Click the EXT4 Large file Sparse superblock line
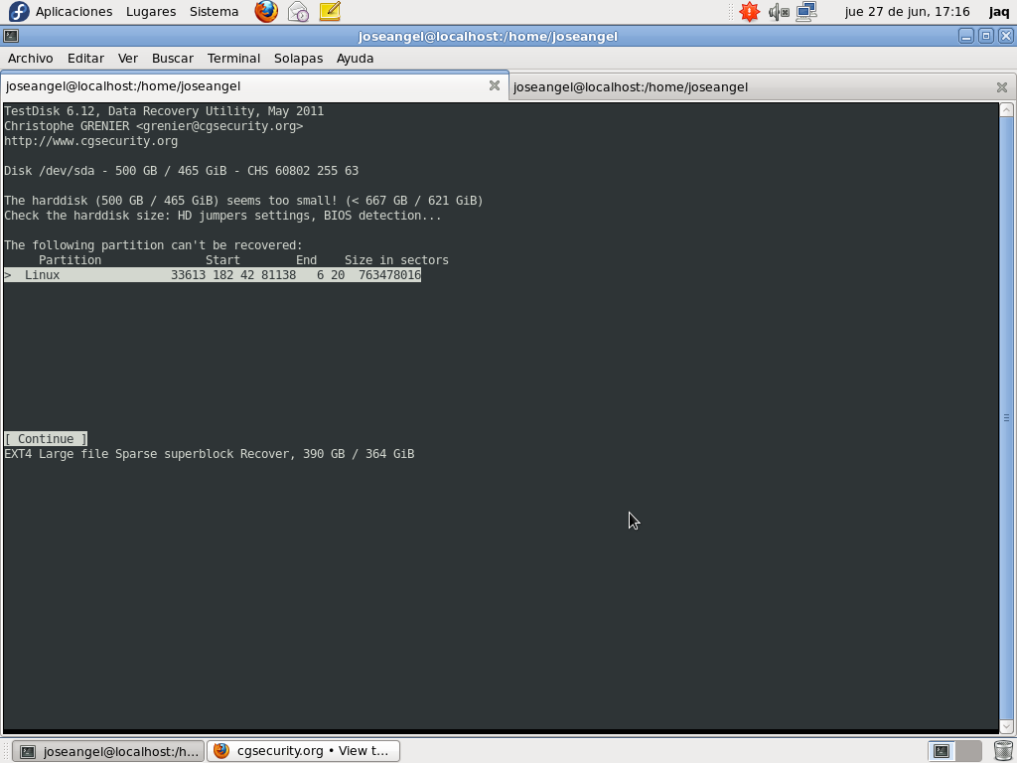1017x763 pixels. coord(209,454)
